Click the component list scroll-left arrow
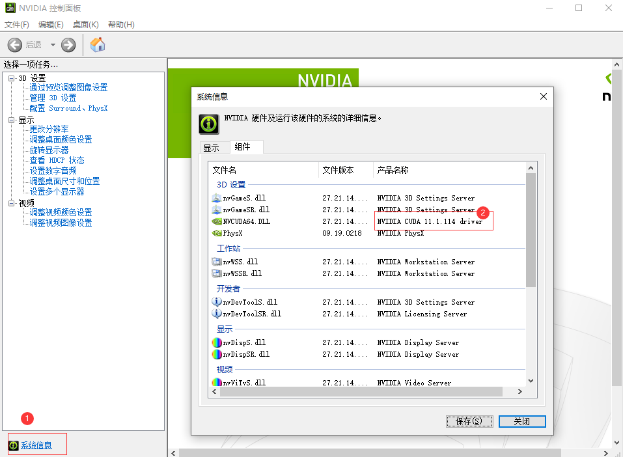This screenshot has height=457, width=623. [215, 392]
